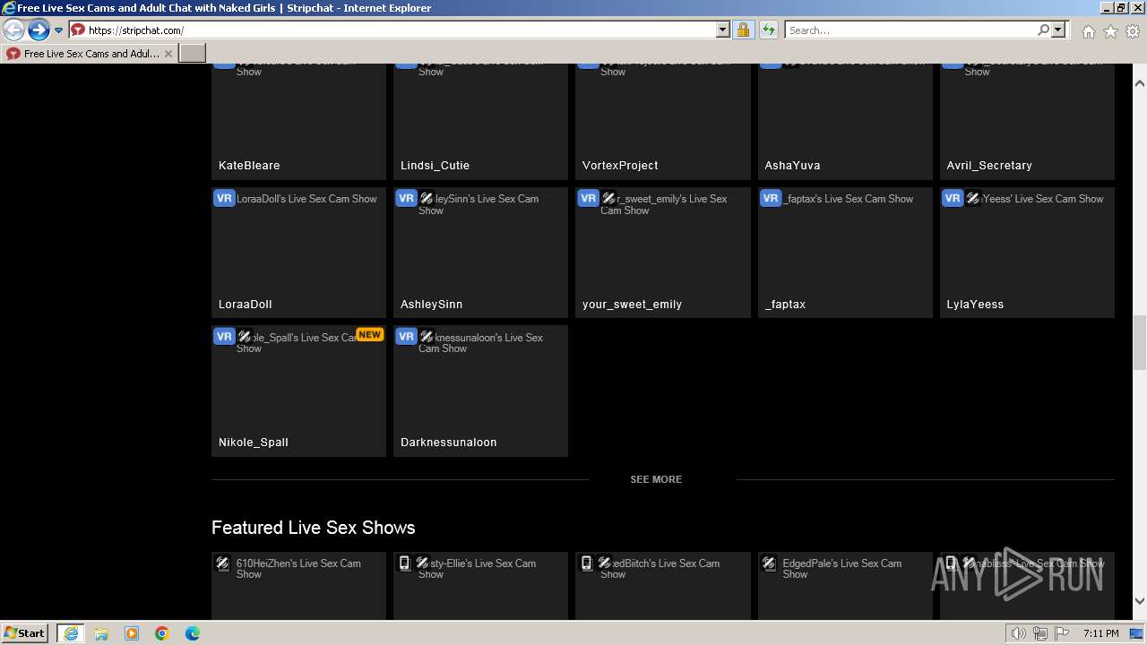Open the your_sweet_emily card
The width and height of the screenshot is (1147, 645).
[x=663, y=253]
